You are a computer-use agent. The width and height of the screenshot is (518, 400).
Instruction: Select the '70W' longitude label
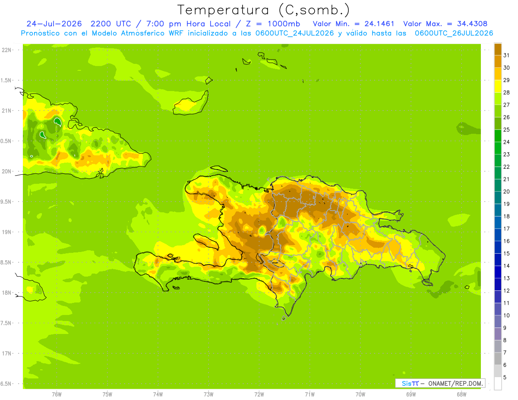click(360, 394)
